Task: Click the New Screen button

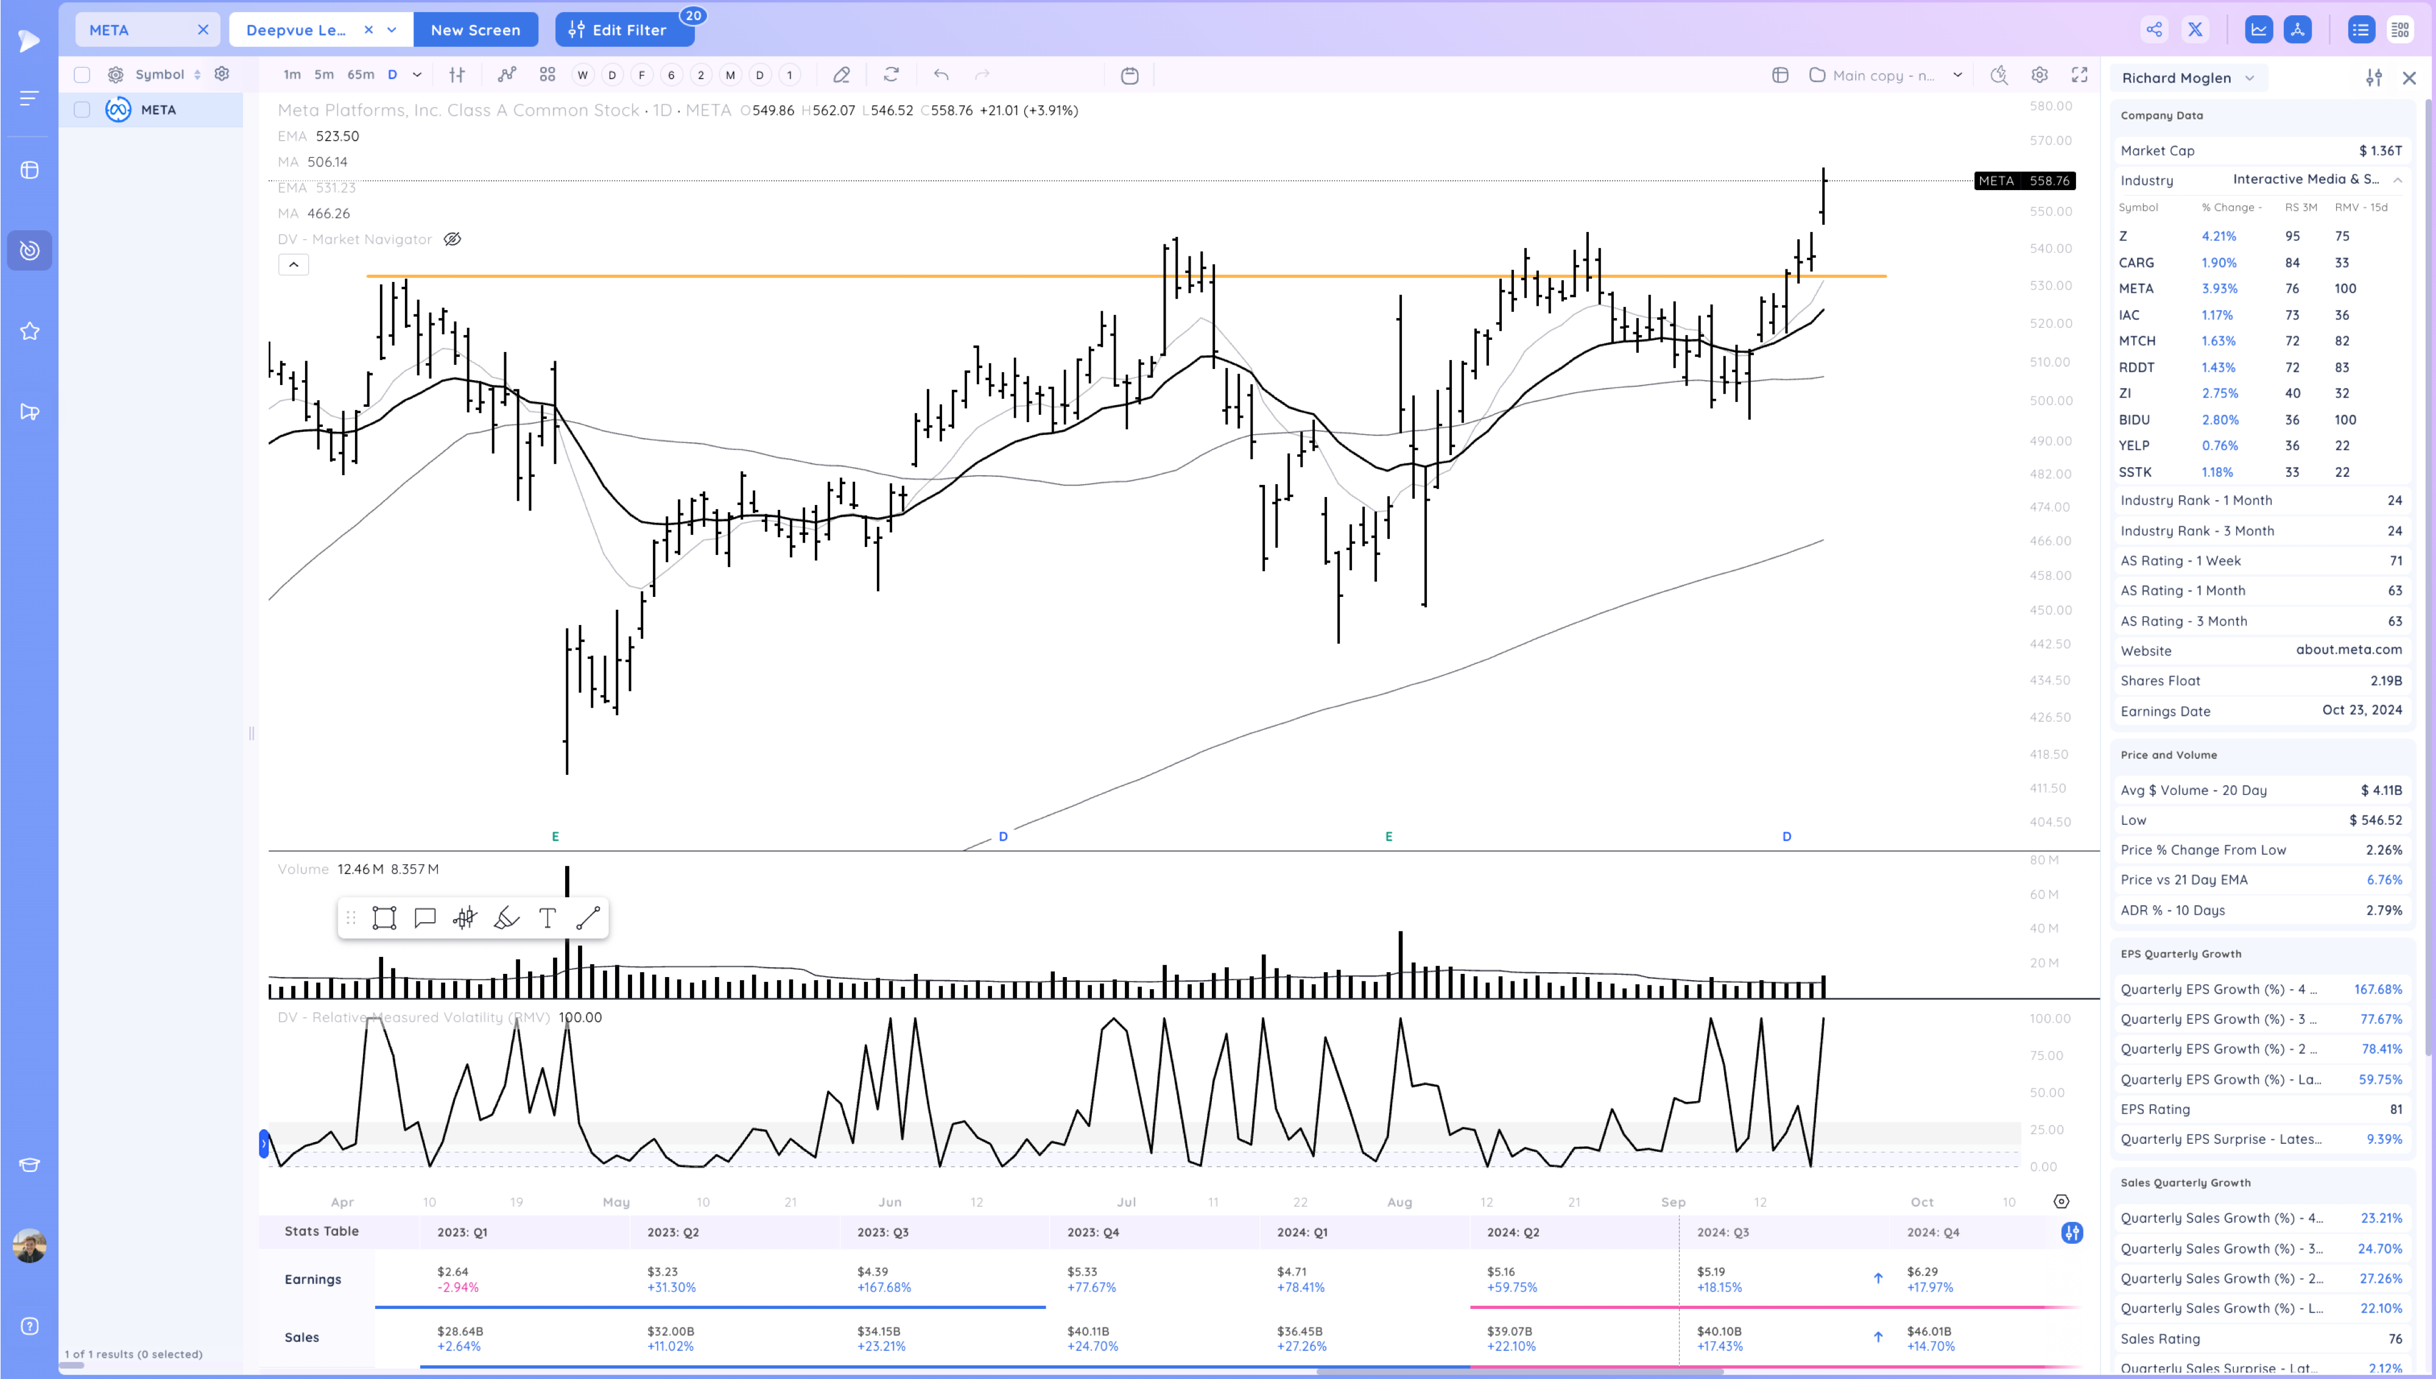Action: tap(475, 29)
